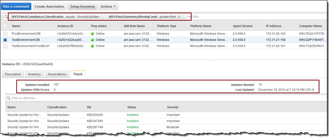Viewport: 331px width, 139px height.
Task: Select the TestEnvironment-FrontEnd1 instance name
Action: 31,46
